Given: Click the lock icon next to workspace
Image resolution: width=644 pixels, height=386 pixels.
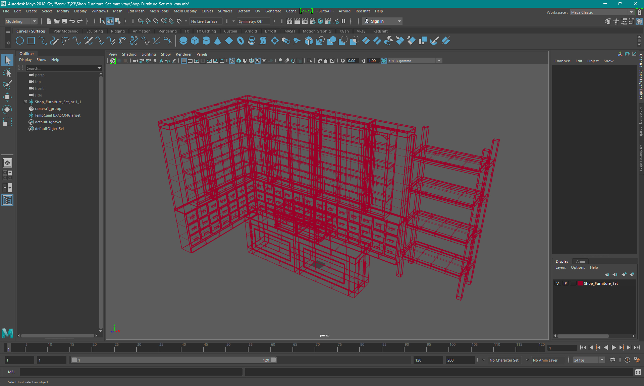Looking at the screenshot, I should click(x=639, y=12).
